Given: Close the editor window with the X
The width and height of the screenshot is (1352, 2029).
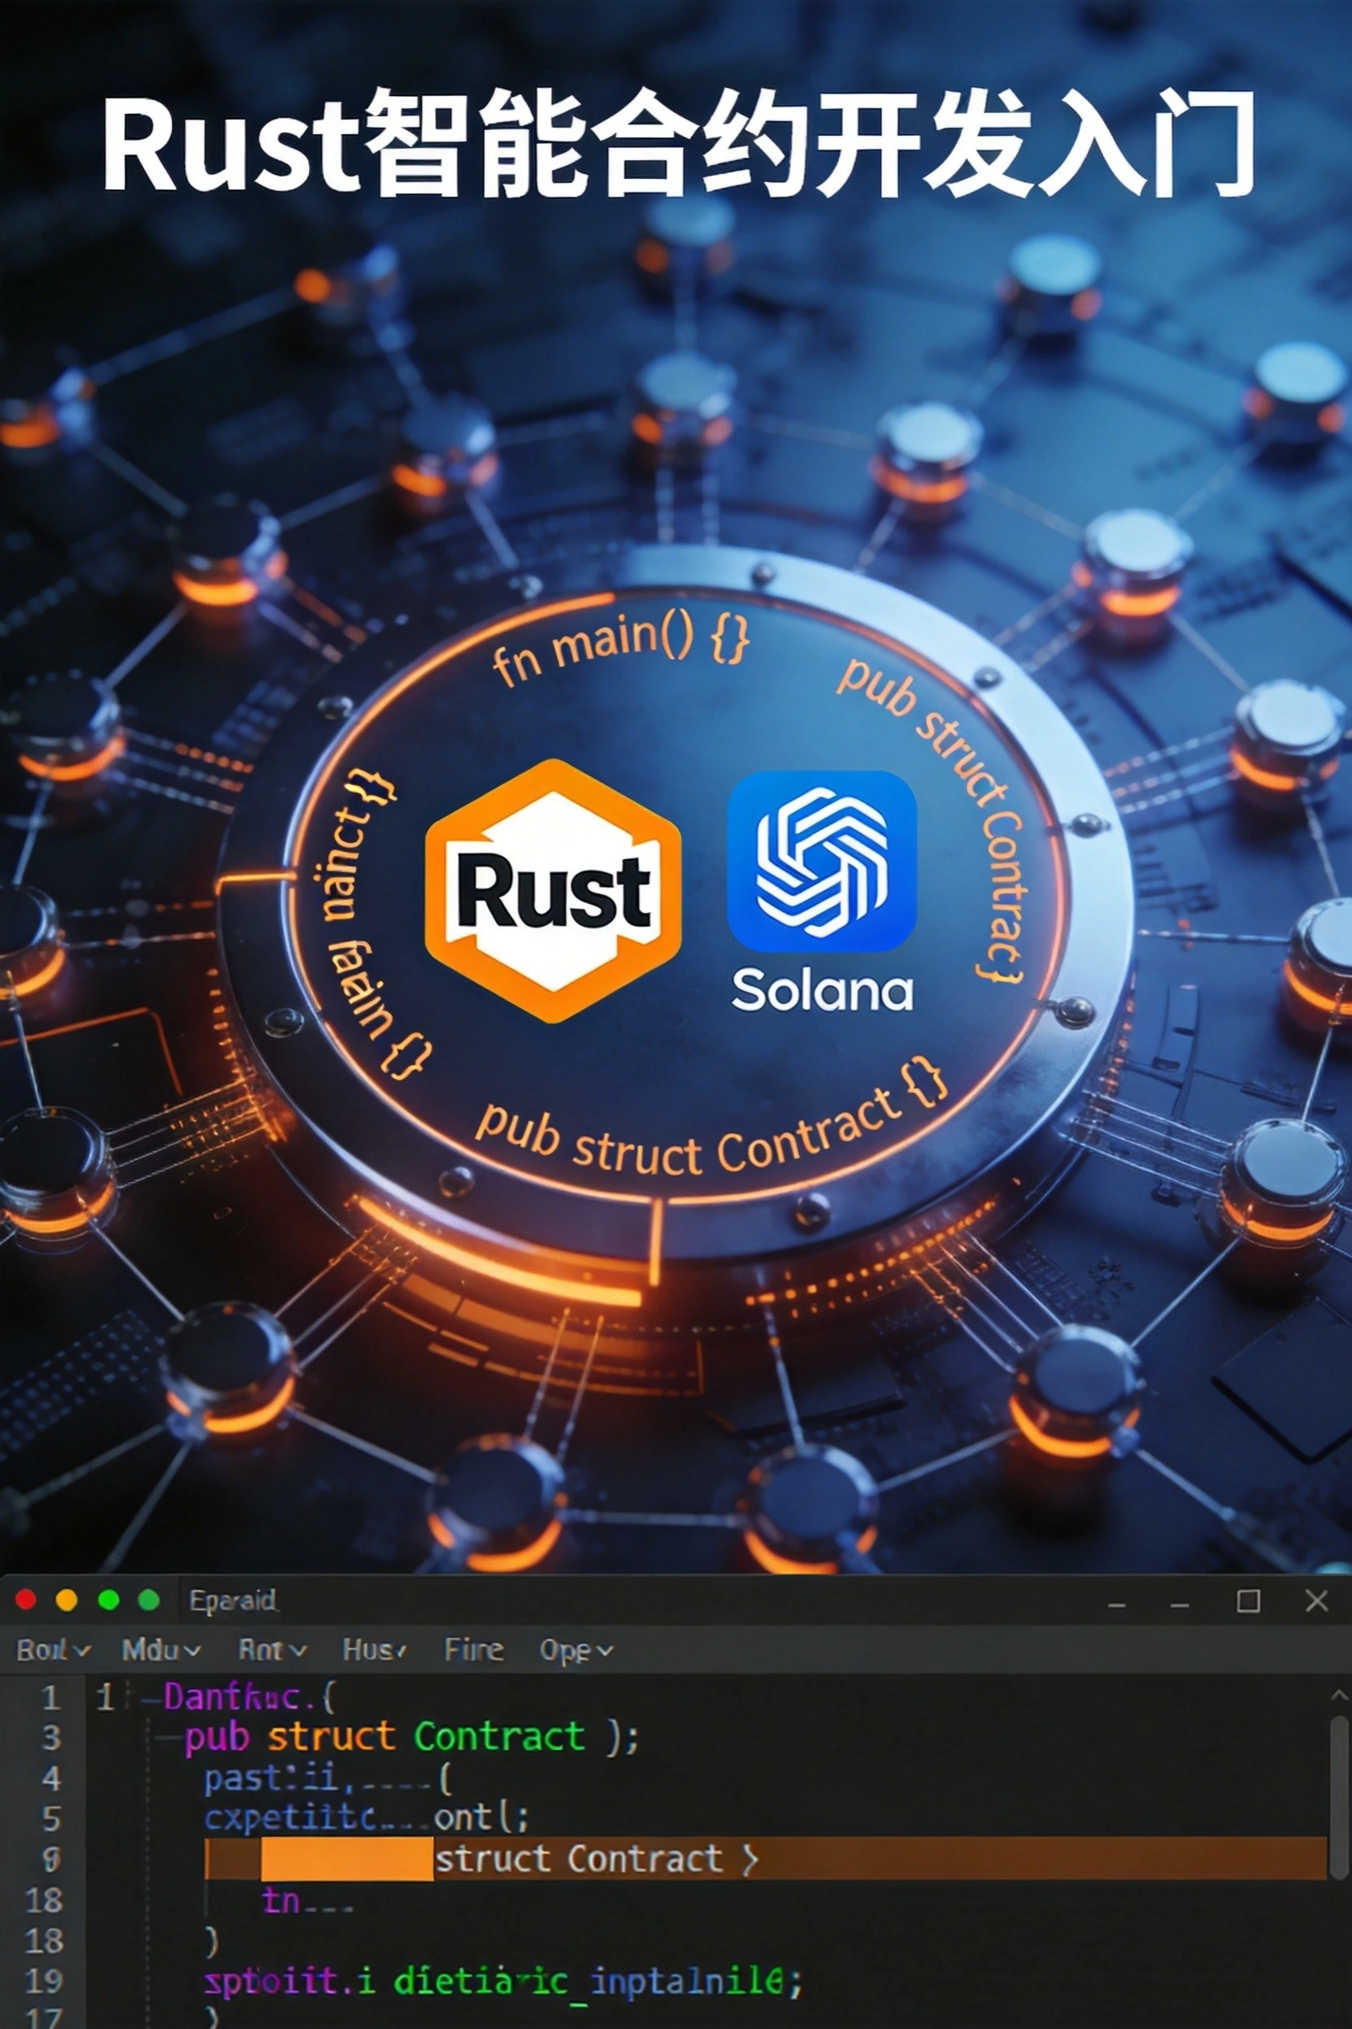Looking at the screenshot, I should click(1317, 1601).
